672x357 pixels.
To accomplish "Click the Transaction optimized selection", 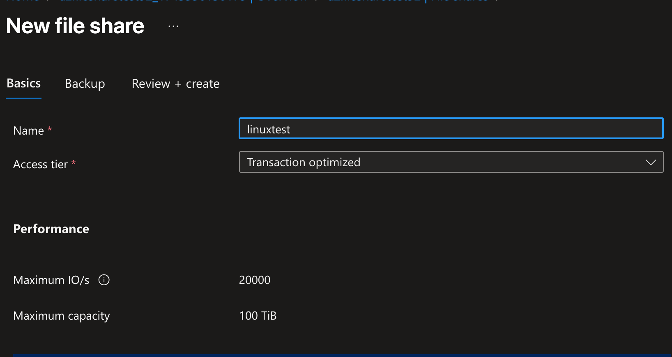I will point(303,162).
